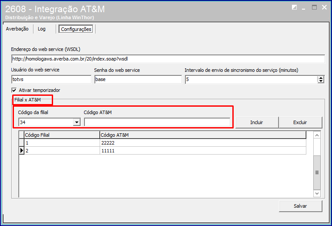Maximize the Integração AT&M window
The width and height of the screenshot is (332, 226).
pyautogui.click(x=315, y=7)
